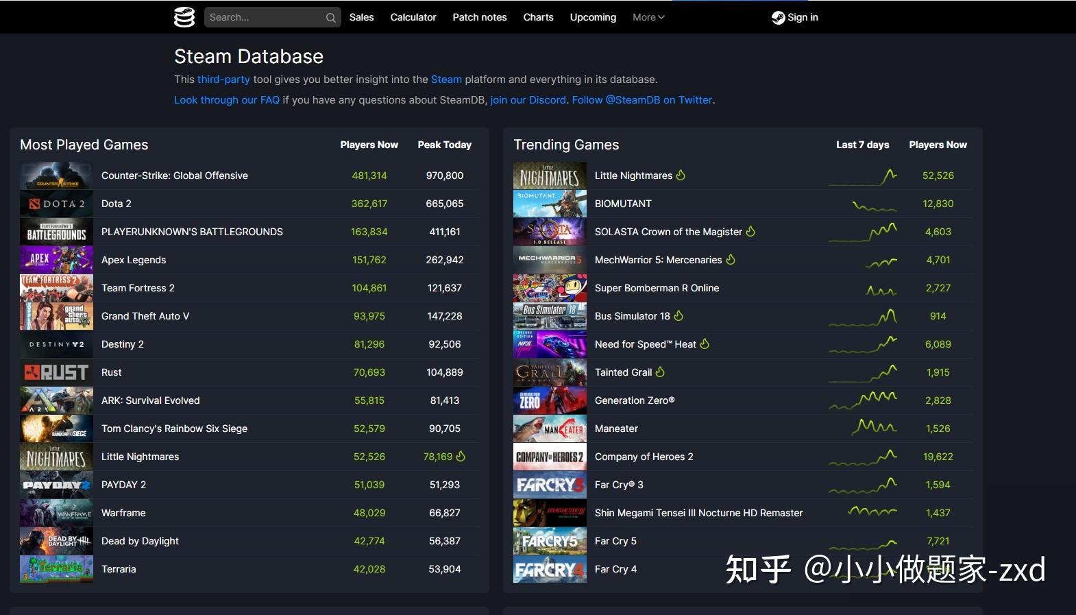This screenshot has height=615, width=1076.
Task: Open Grand Theft Auto V thumbnail
Action: 56,316
